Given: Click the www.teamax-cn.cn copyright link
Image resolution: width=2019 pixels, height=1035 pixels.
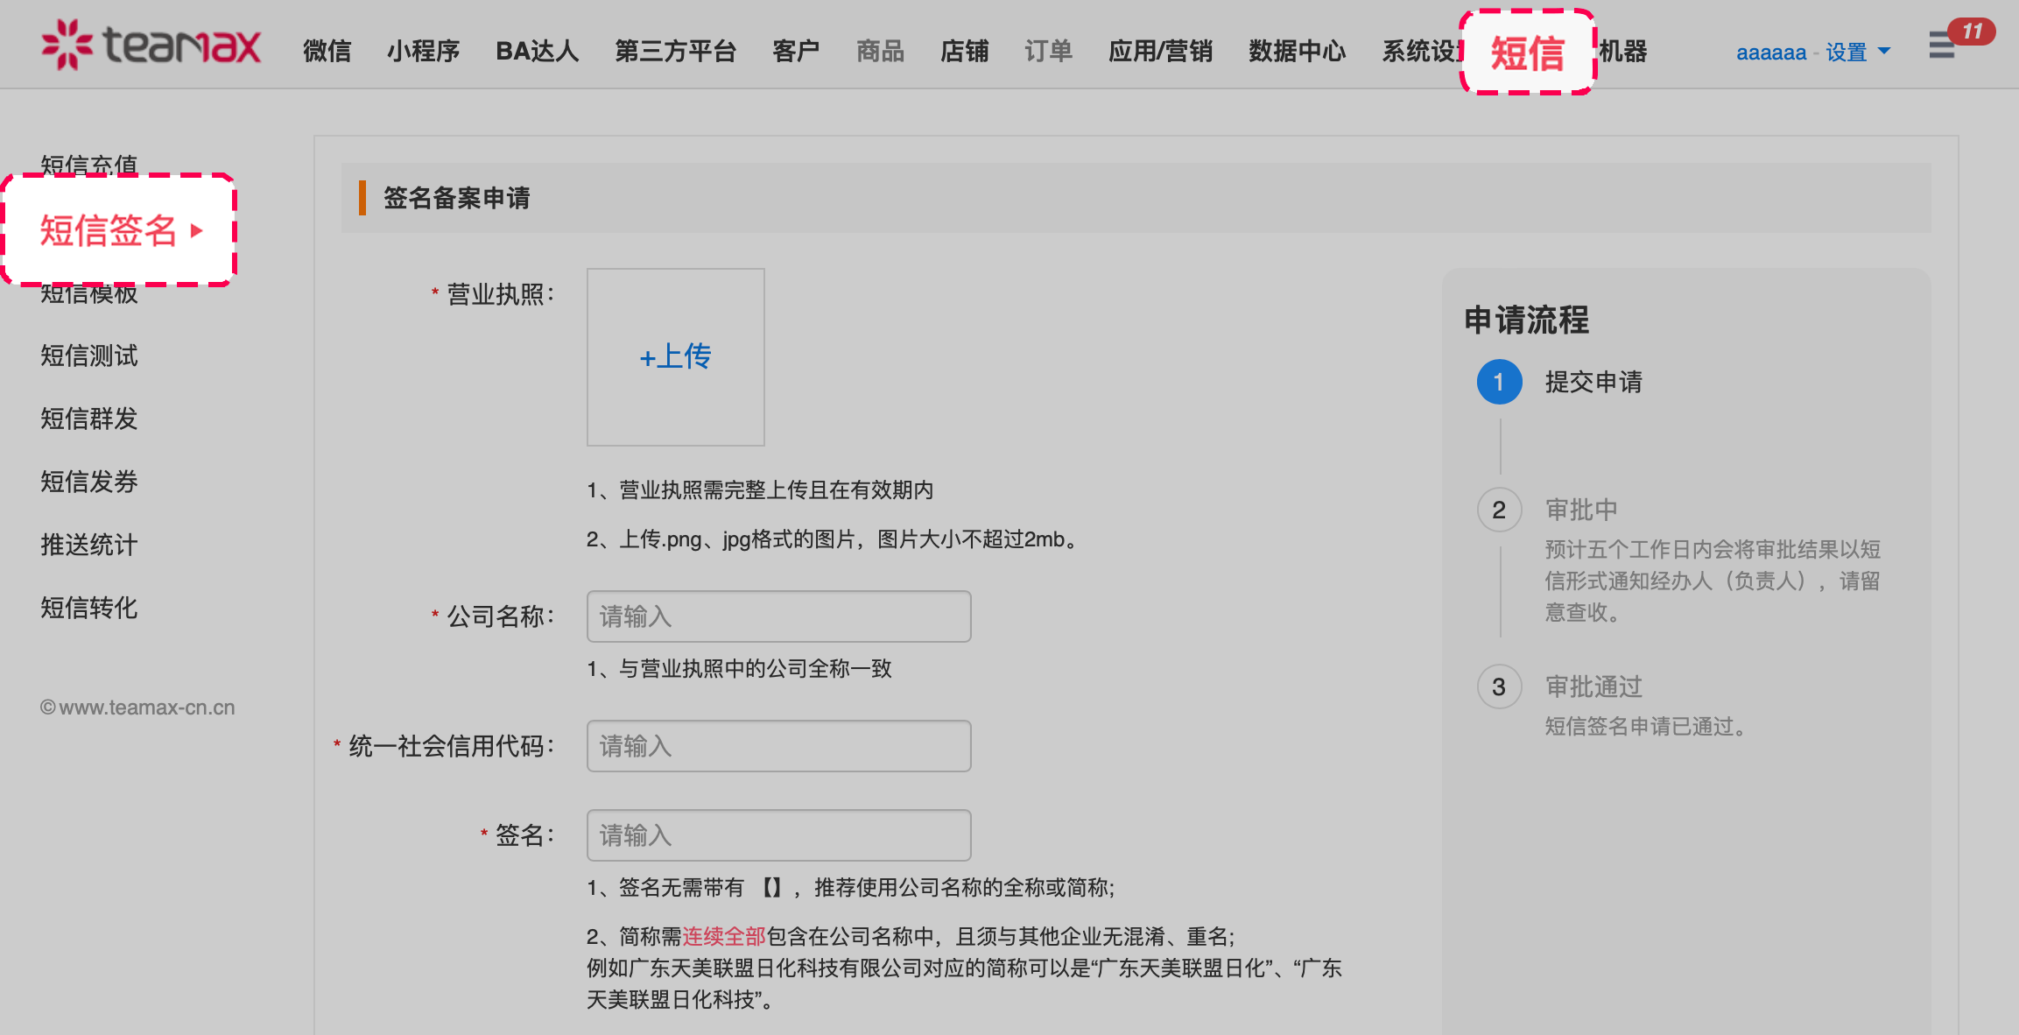Looking at the screenshot, I should (x=137, y=707).
